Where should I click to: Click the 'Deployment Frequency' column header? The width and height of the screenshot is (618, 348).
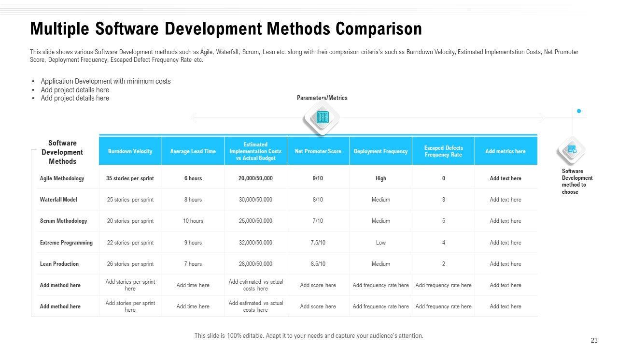pos(381,151)
